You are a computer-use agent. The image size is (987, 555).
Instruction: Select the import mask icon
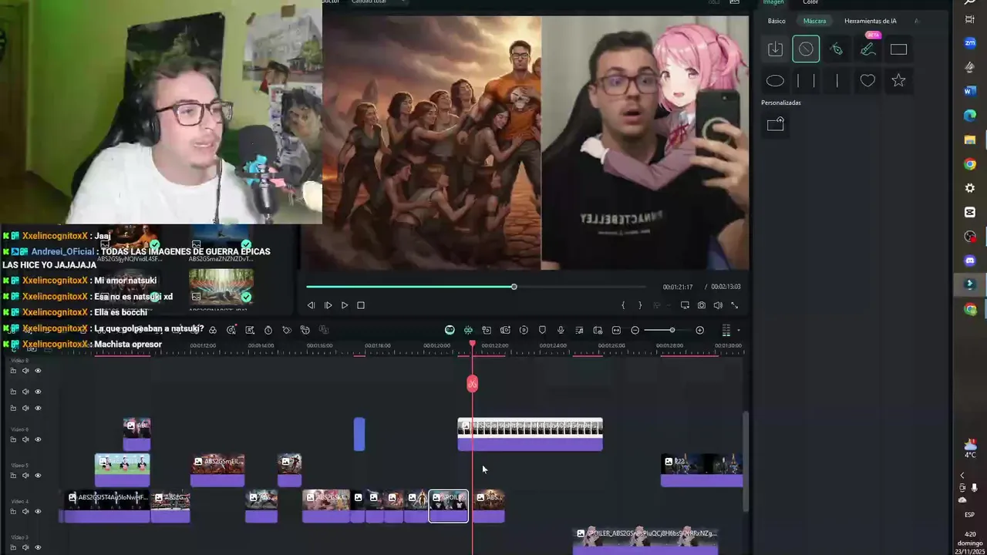coord(775,49)
